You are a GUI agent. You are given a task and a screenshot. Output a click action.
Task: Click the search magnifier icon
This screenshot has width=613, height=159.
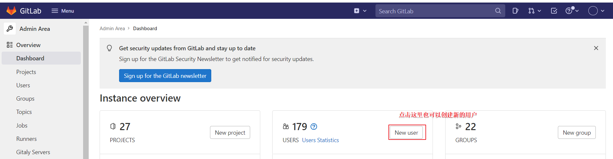(x=498, y=11)
